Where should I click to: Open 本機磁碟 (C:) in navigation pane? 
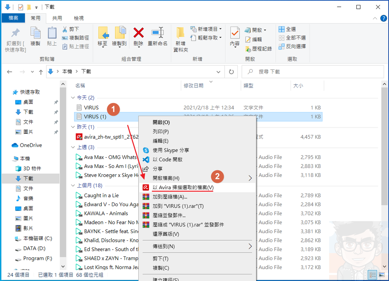click(x=33, y=238)
